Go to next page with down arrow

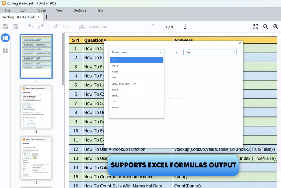coord(185,27)
